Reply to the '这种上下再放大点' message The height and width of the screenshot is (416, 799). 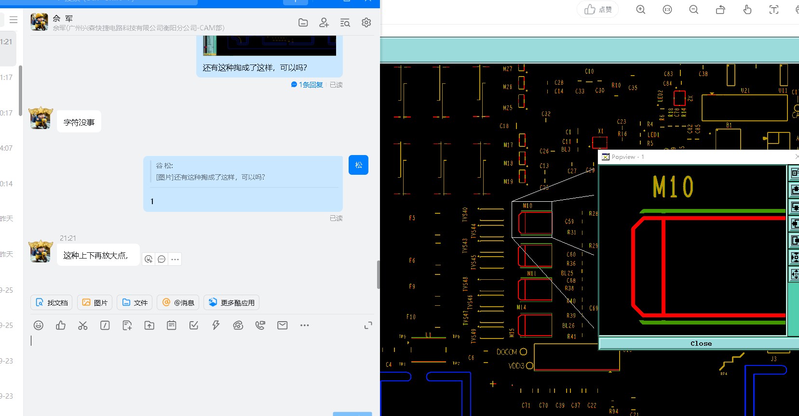coord(162,259)
